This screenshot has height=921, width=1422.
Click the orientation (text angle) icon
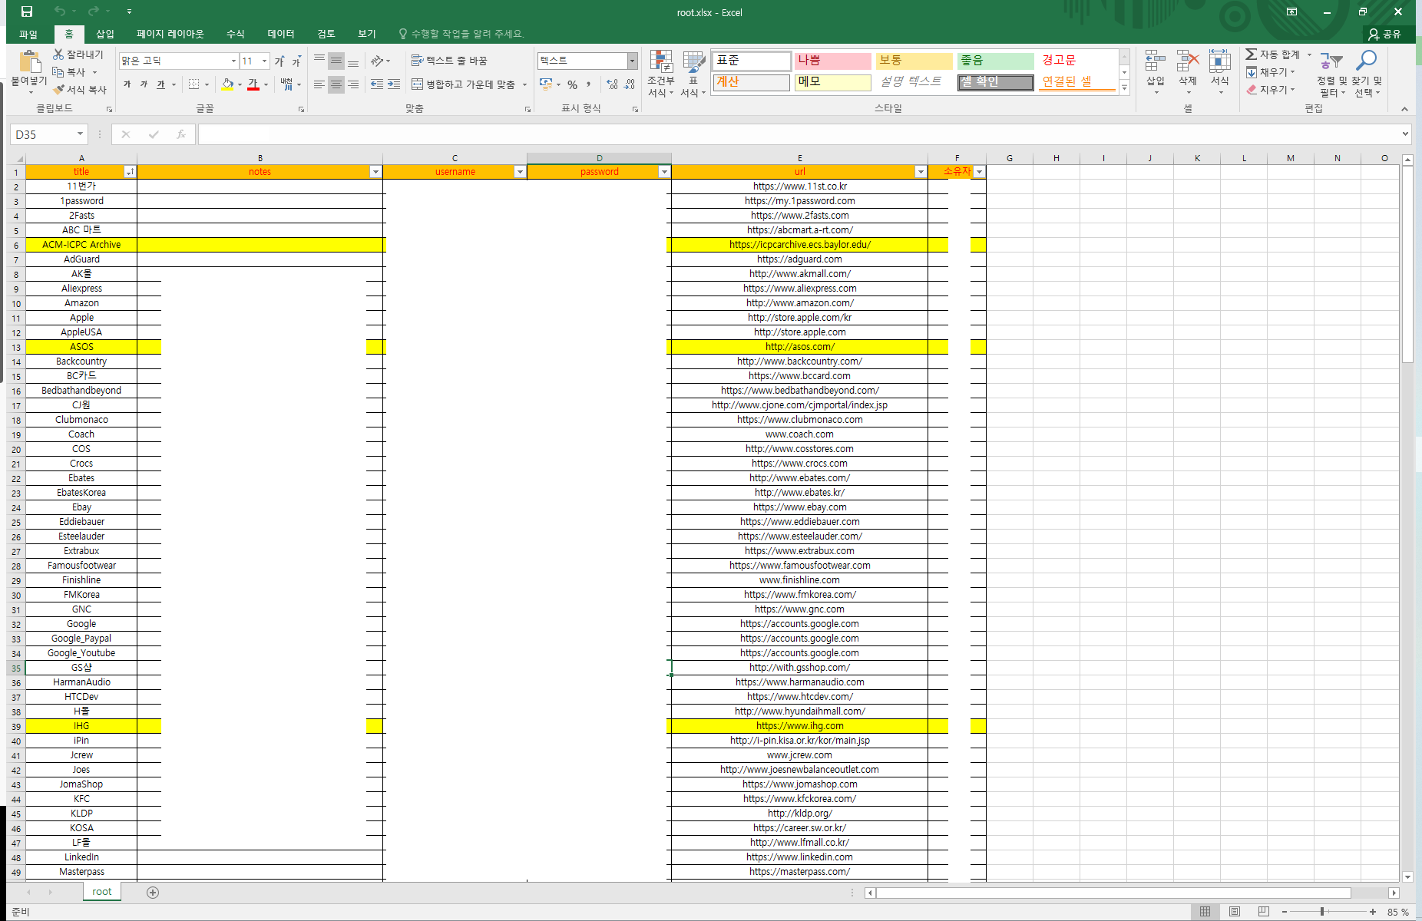377,61
